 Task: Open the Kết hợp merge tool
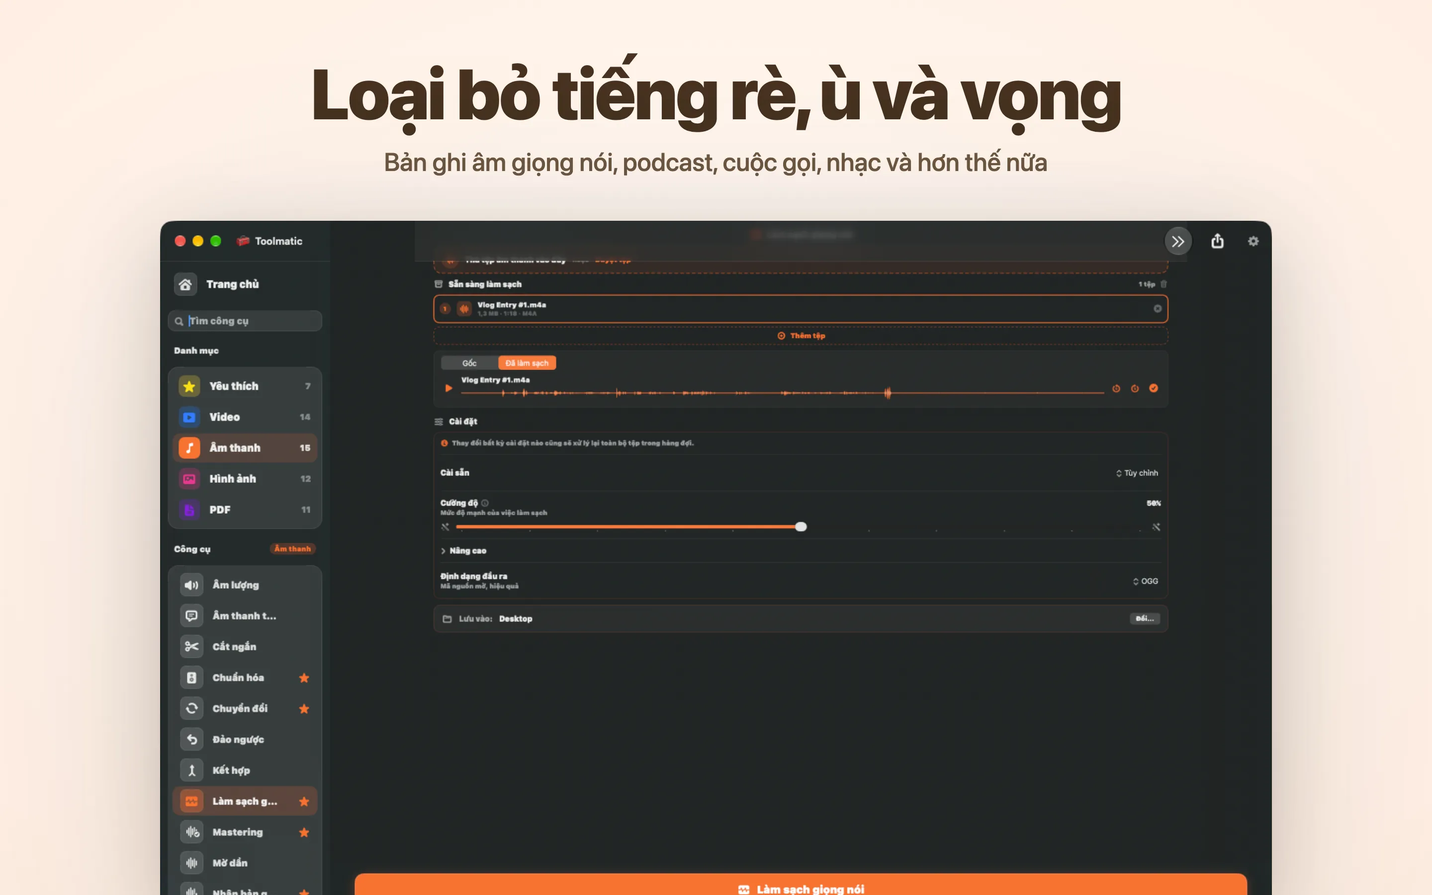coord(245,770)
